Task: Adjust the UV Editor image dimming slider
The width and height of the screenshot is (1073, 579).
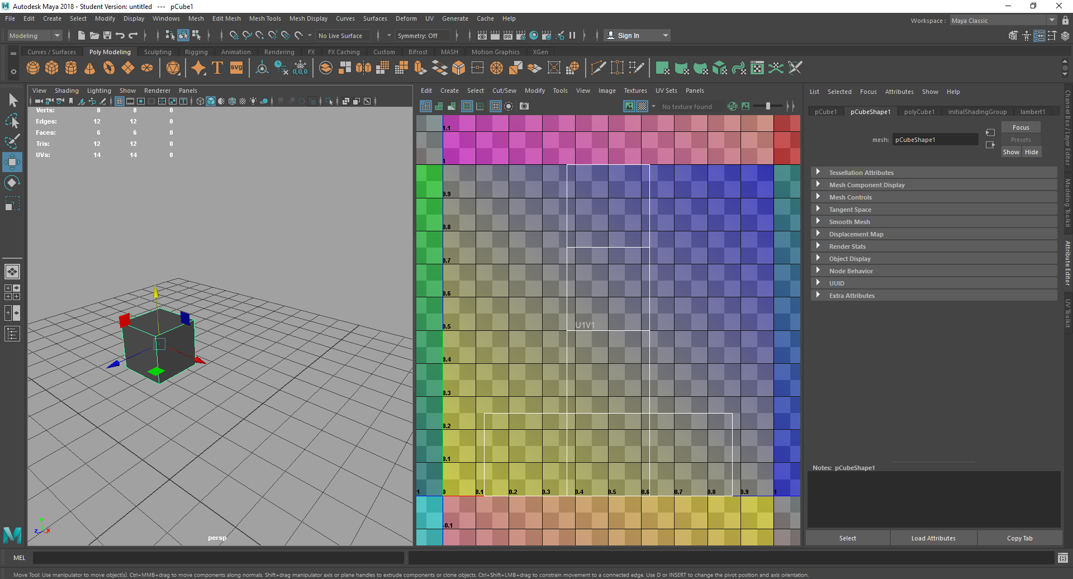Action: 767,106
